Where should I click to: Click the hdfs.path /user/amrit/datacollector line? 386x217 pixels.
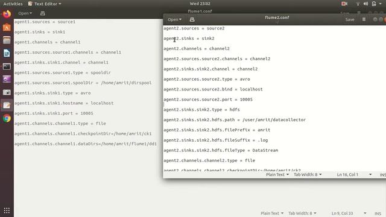tap(235, 120)
